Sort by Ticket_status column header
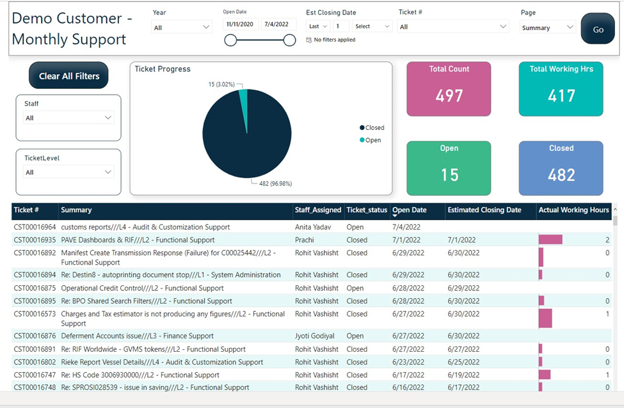This screenshot has width=624, height=408. click(367, 210)
